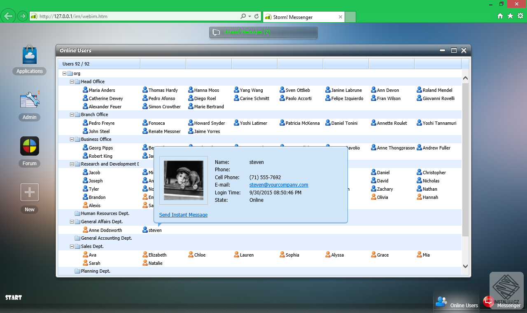Click the Favorites star icon

pos(510,16)
